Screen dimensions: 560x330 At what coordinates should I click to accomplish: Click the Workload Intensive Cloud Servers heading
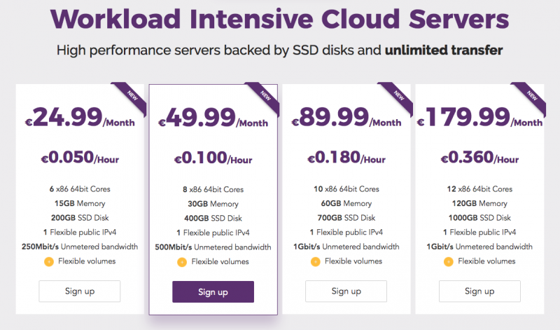click(x=279, y=19)
